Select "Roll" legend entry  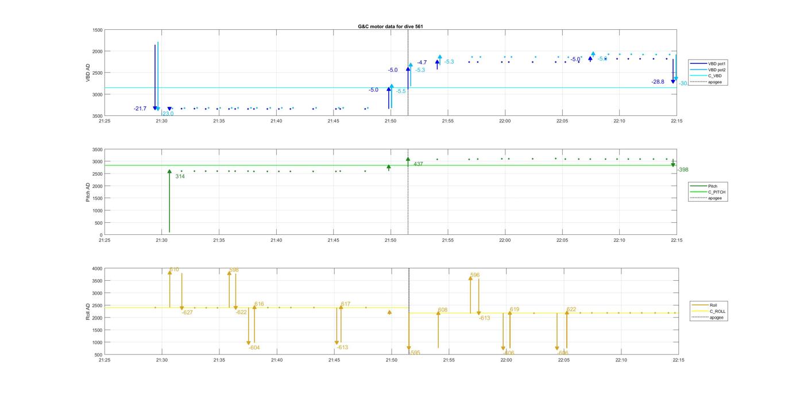point(713,306)
